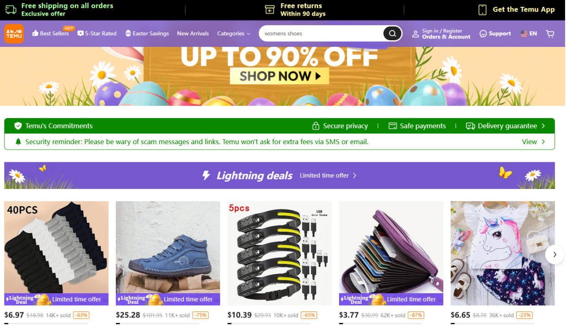Click the search magnifier button

pyautogui.click(x=392, y=33)
